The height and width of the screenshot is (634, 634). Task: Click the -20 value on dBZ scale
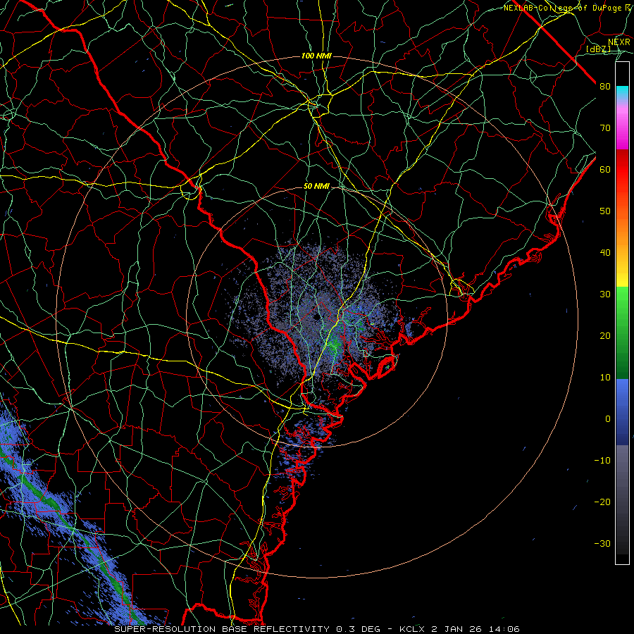[602, 502]
